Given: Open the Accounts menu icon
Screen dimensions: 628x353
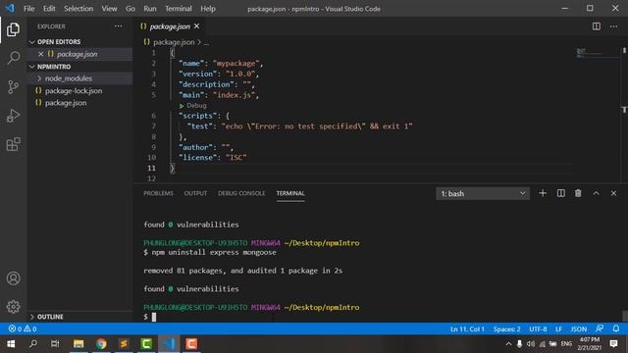Looking at the screenshot, I should click(x=13, y=278).
